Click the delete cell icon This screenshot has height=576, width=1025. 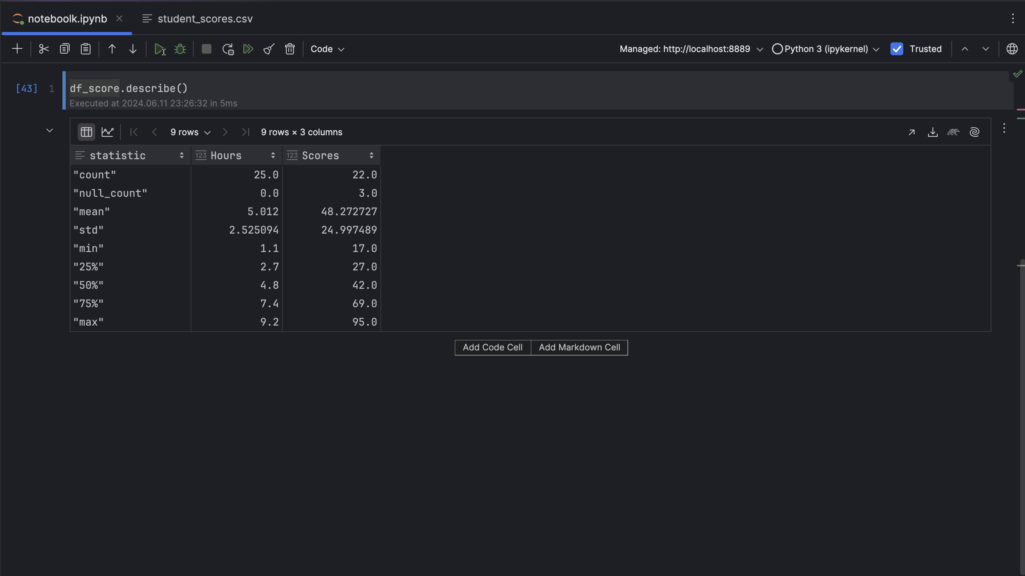pyautogui.click(x=289, y=48)
